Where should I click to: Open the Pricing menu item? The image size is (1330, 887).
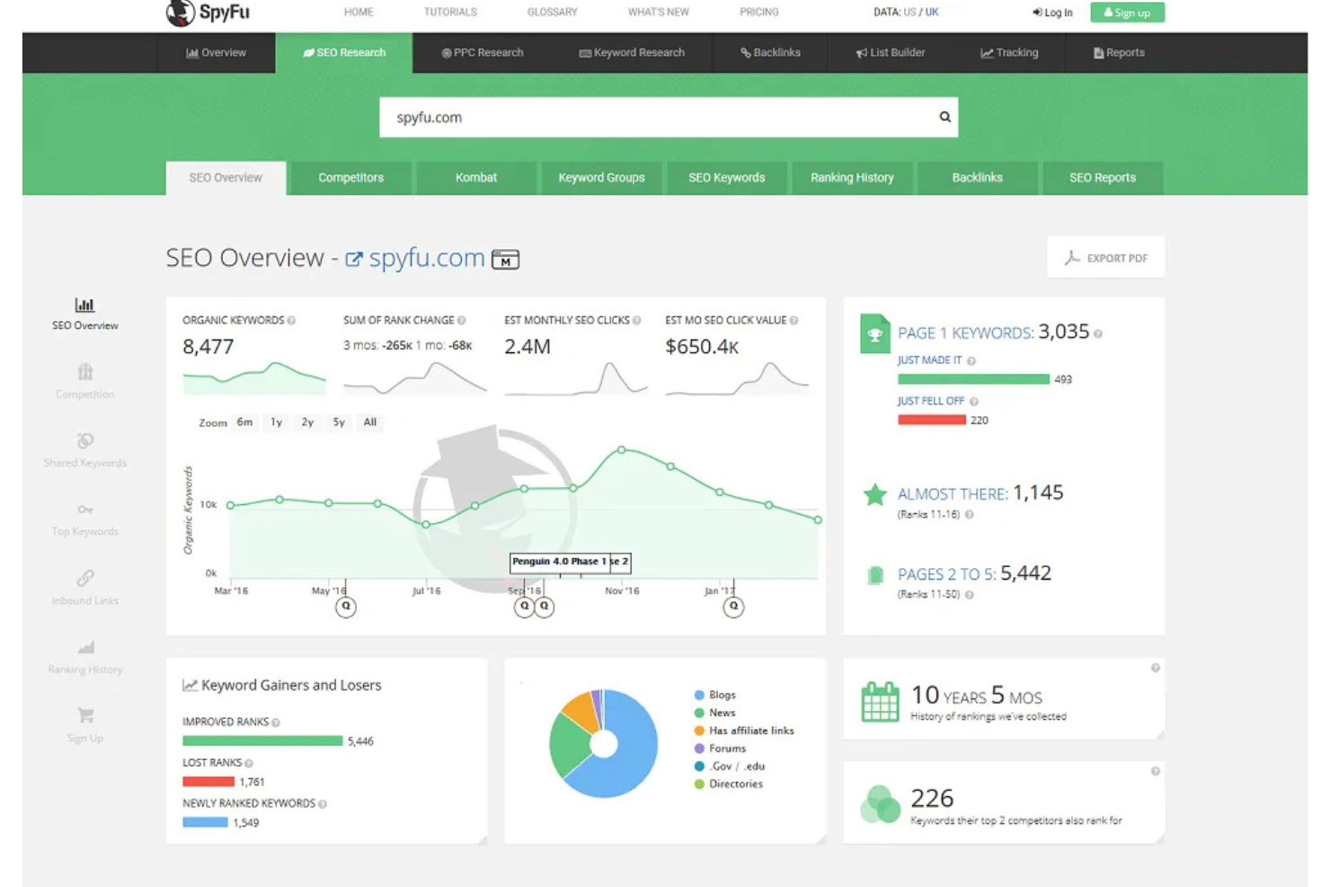(758, 12)
